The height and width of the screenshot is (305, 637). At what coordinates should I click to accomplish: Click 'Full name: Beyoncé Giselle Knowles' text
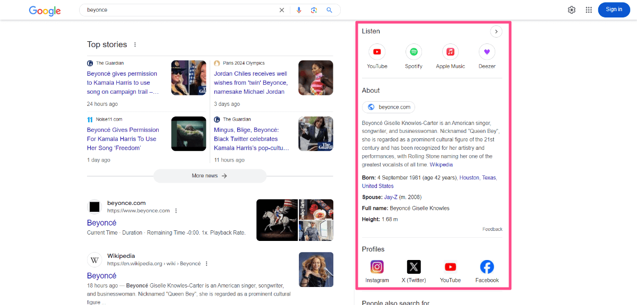click(406, 208)
